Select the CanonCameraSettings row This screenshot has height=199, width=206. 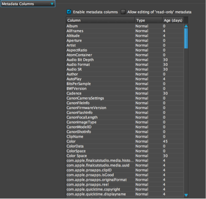125,98
